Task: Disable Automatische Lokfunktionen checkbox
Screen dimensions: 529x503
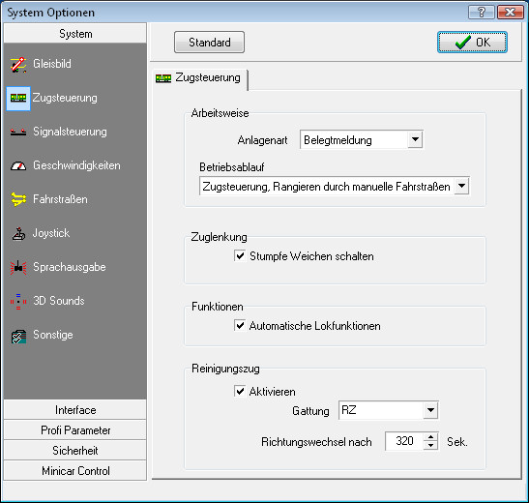Action: click(x=240, y=326)
